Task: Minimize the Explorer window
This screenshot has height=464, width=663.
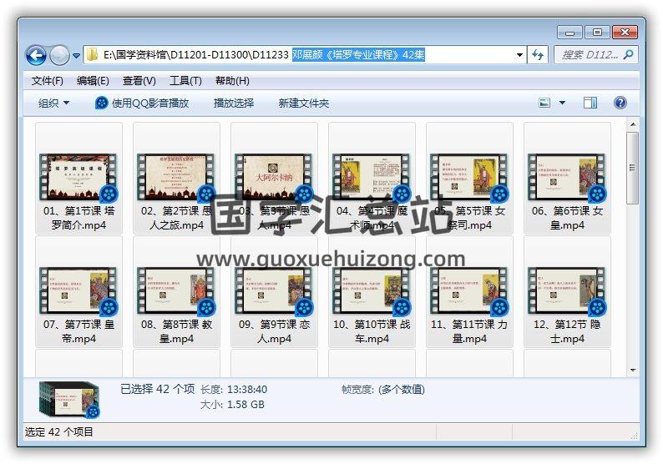Action: tap(570, 32)
